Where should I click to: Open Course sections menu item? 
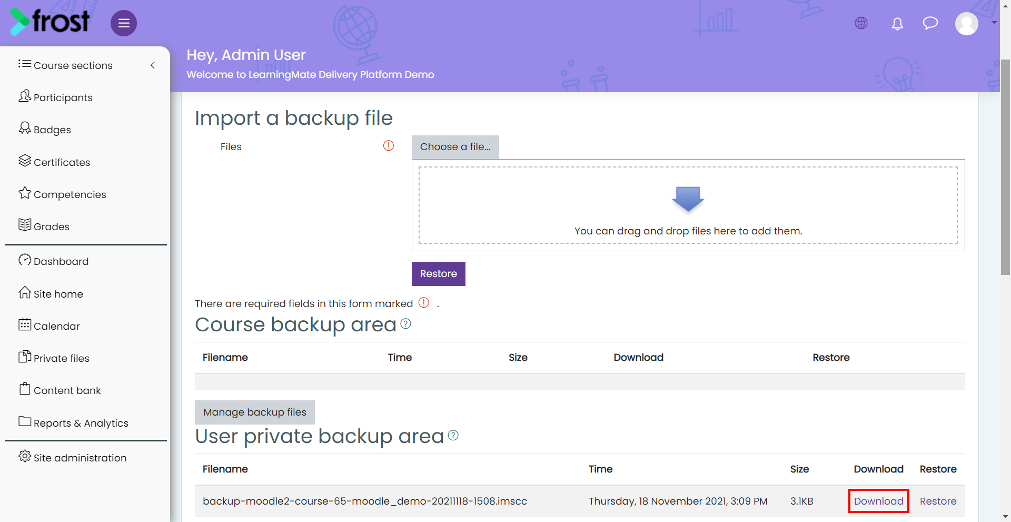(73, 65)
